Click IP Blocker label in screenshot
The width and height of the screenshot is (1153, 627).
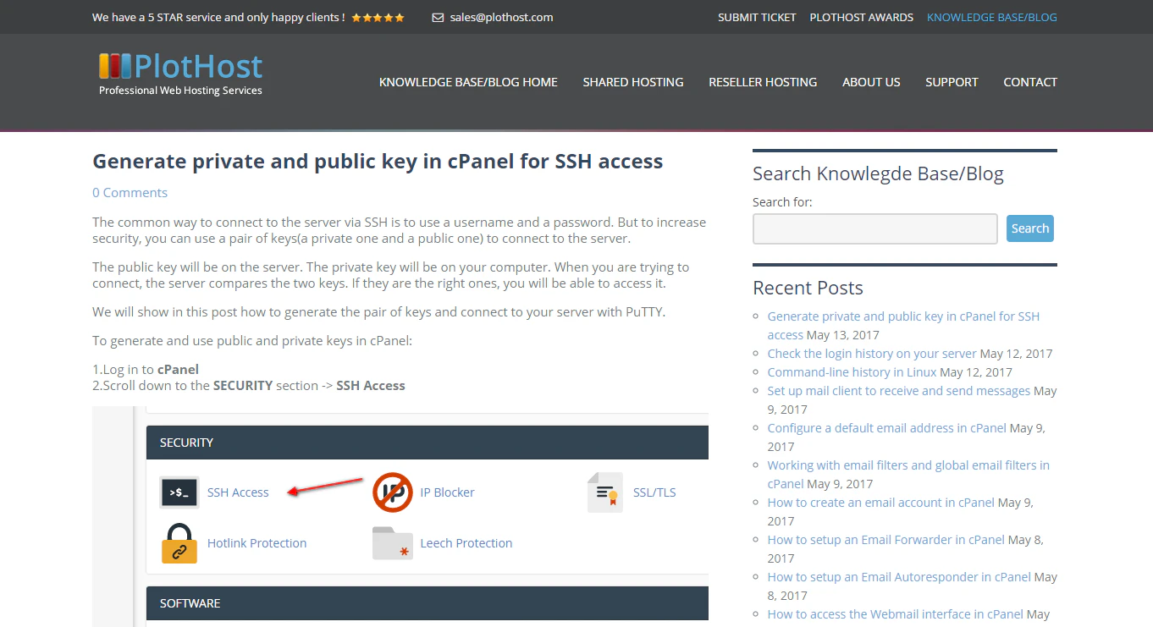[447, 492]
